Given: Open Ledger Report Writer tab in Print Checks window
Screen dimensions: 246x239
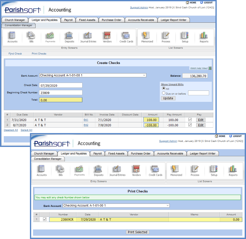Looking at the screenshot, I should click(x=203, y=154).
